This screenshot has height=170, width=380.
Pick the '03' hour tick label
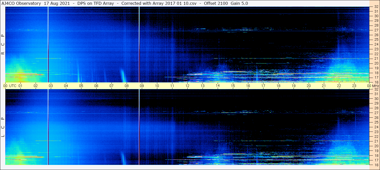pyautogui.click(x=51, y=86)
